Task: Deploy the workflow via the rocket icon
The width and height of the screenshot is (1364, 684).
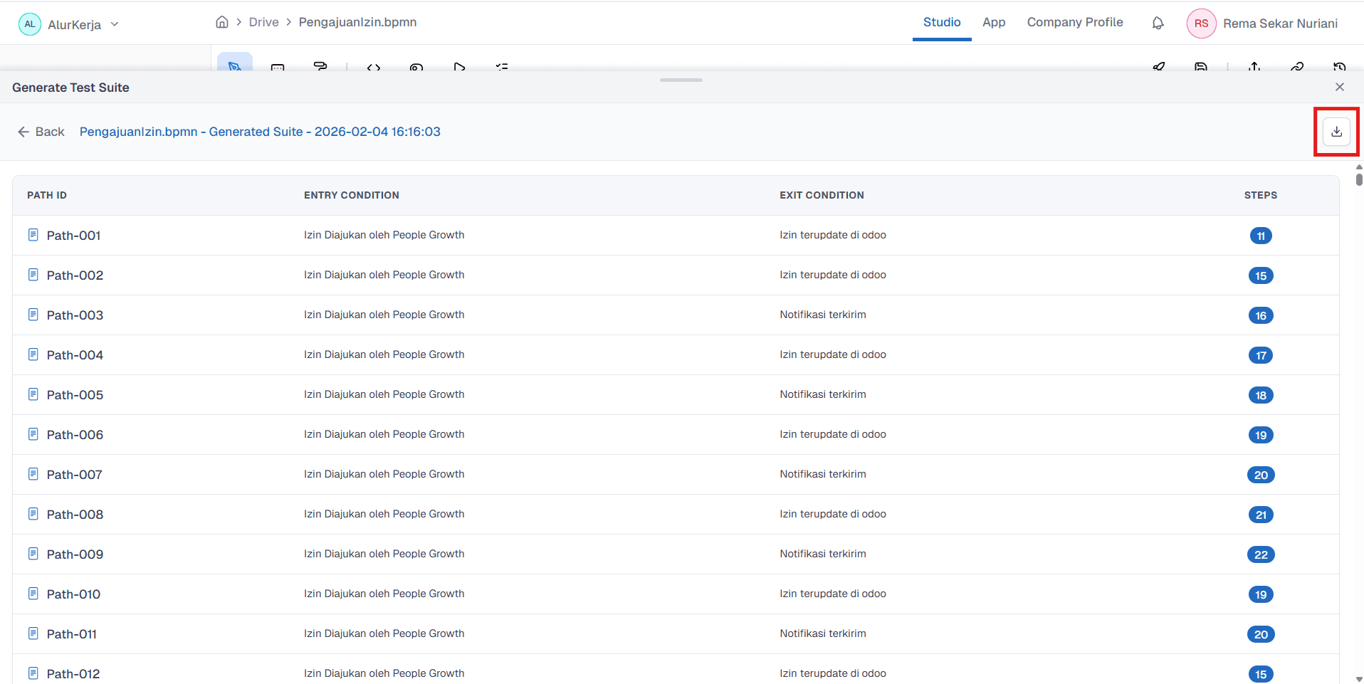Action: pyautogui.click(x=1160, y=66)
